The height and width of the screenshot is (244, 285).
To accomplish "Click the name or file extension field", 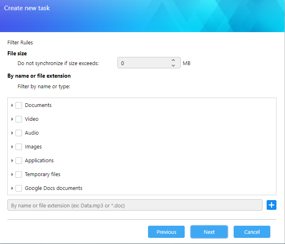I will click(x=135, y=205).
